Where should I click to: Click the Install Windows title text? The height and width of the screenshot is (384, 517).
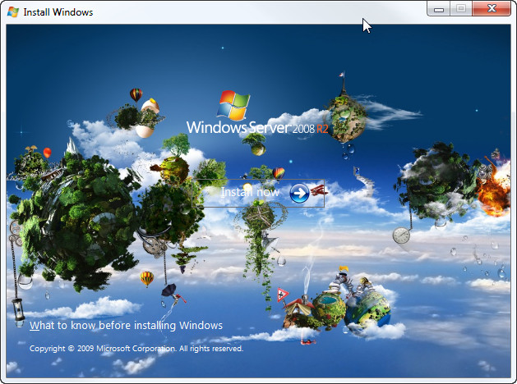(58, 12)
